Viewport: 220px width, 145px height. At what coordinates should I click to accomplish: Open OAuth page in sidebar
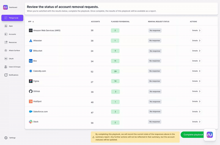(x=11, y=59)
